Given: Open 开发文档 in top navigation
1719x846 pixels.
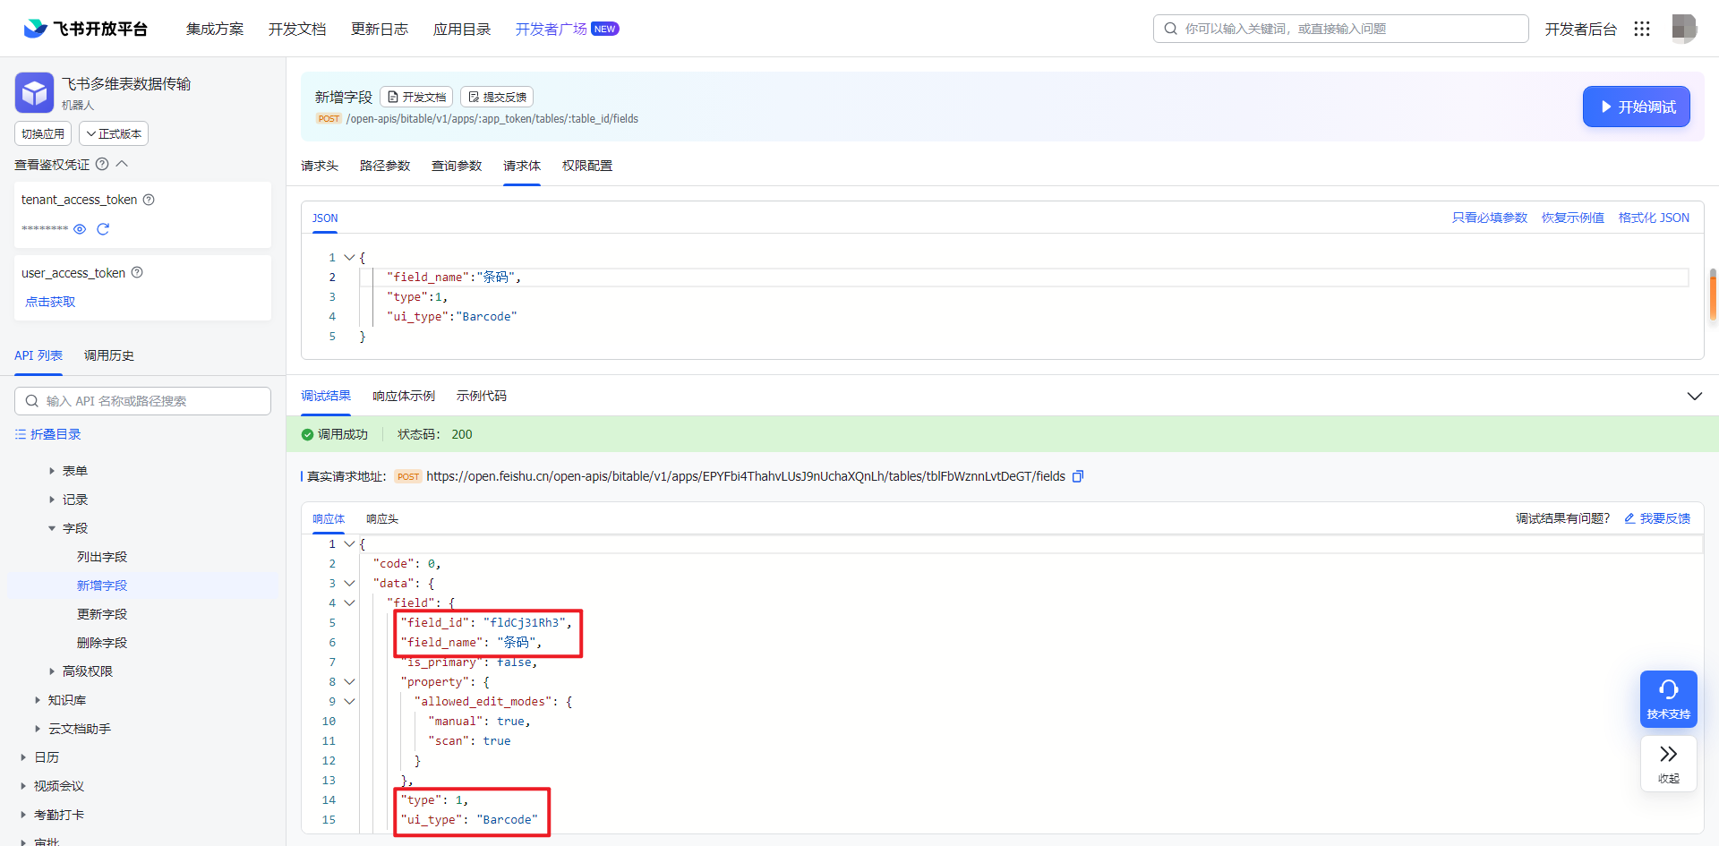Looking at the screenshot, I should [x=297, y=29].
